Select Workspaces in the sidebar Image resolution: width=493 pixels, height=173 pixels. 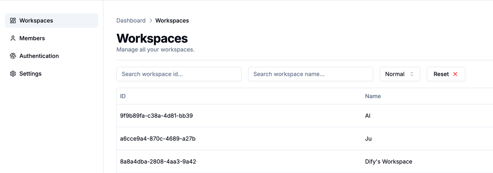[x=51, y=21]
